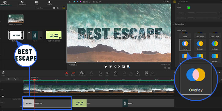Adjust the Smoothness slider

click(x=202, y=18)
